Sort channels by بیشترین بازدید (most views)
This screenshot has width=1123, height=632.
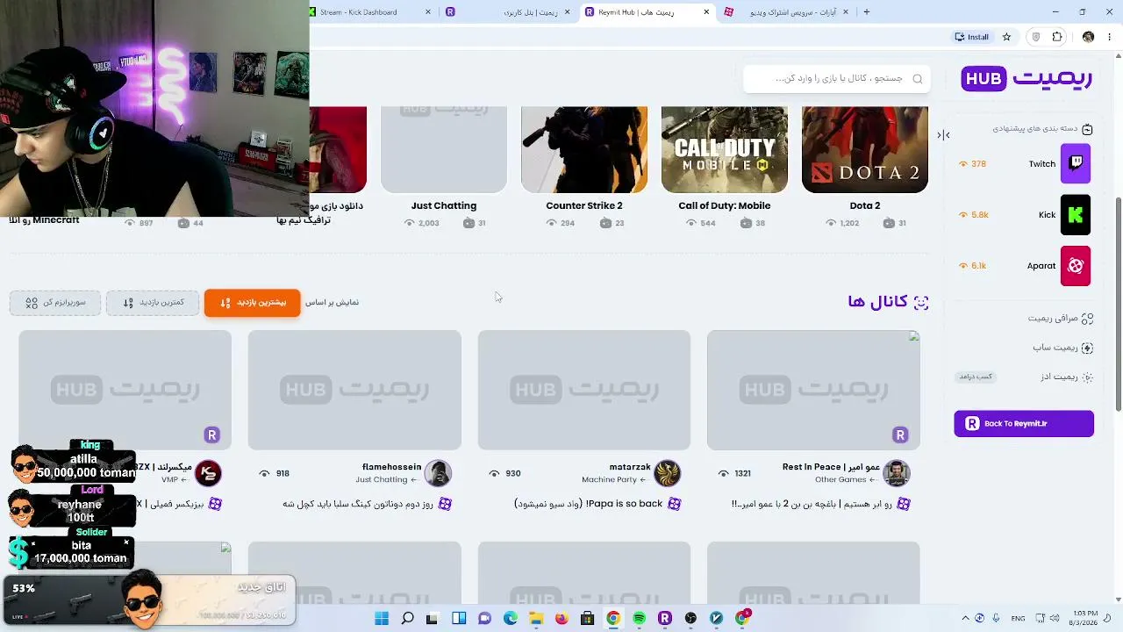click(x=252, y=303)
